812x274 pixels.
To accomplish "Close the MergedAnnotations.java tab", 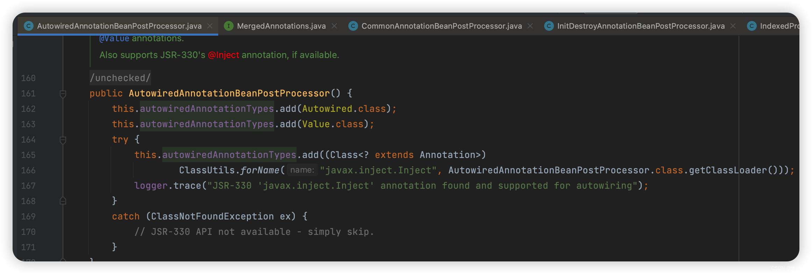I will click(334, 26).
